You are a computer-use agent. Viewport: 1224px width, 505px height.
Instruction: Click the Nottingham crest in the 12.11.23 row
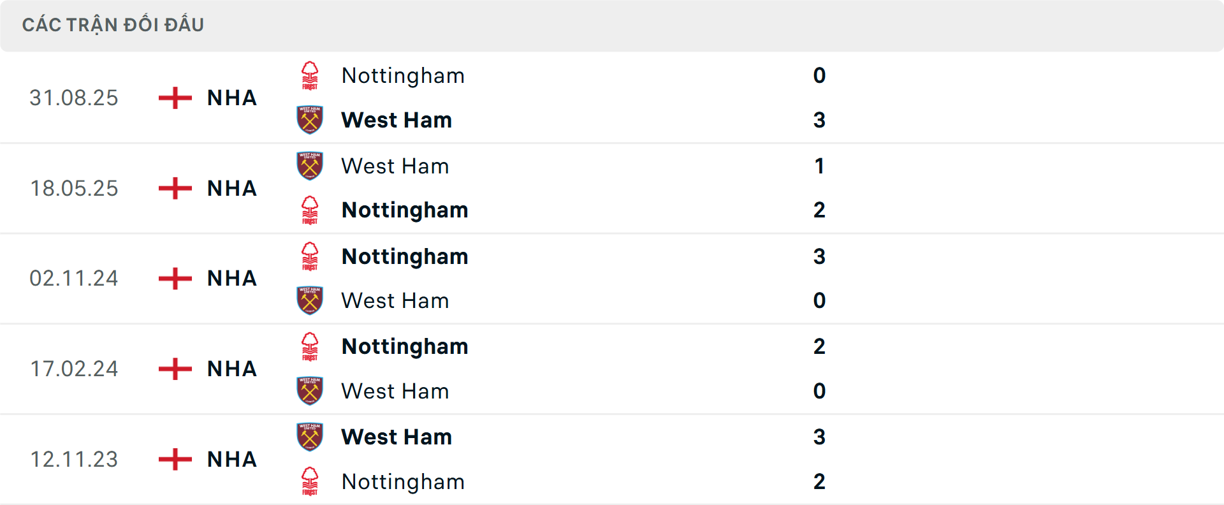coord(310,481)
